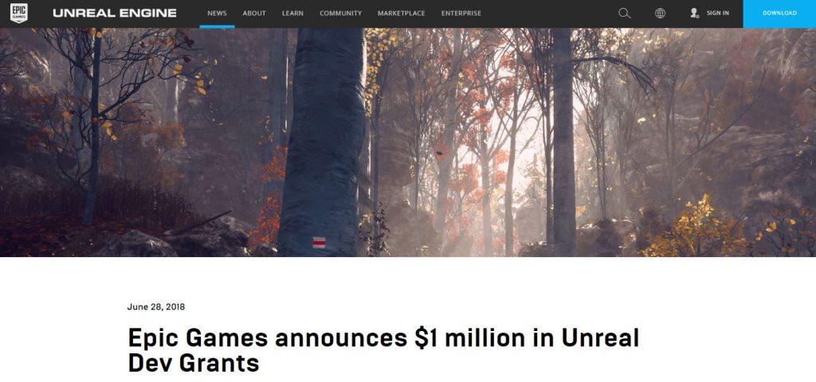This screenshot has width=816, height=382.
Task: Open the Community menu
Action: click(340, 14)
